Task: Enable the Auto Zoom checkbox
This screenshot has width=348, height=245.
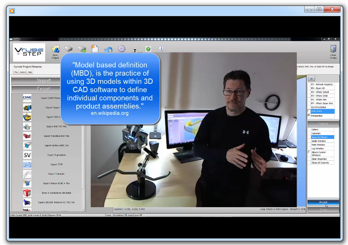Action: [309, 111]
